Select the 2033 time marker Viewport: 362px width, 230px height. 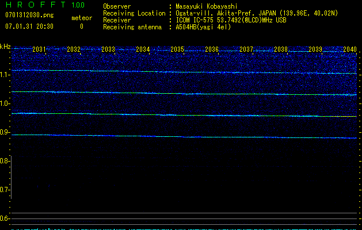point(108,50)
